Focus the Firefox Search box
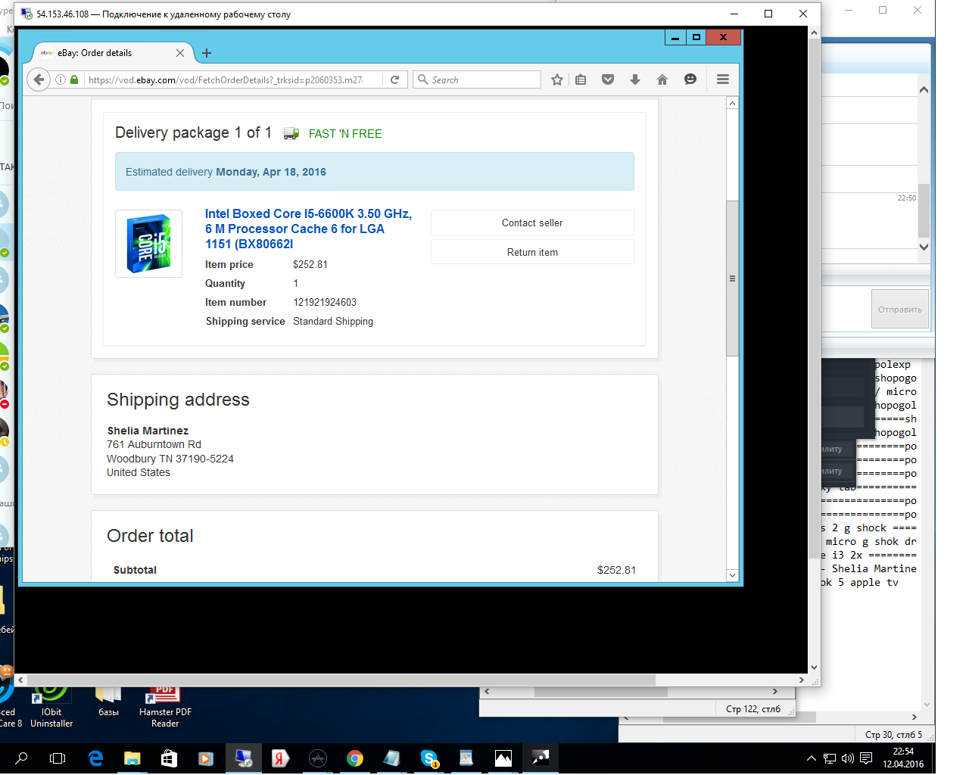Image resolution: width=969 pixels, height=775 pixels. pos(477,79)
